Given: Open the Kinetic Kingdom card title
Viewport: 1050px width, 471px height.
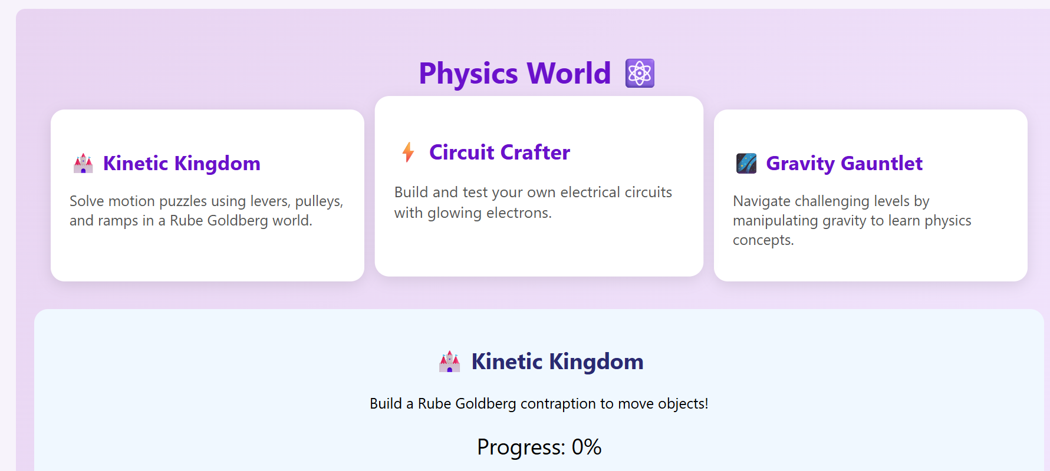Looking at the screenshot, I should tap(182, 164).
